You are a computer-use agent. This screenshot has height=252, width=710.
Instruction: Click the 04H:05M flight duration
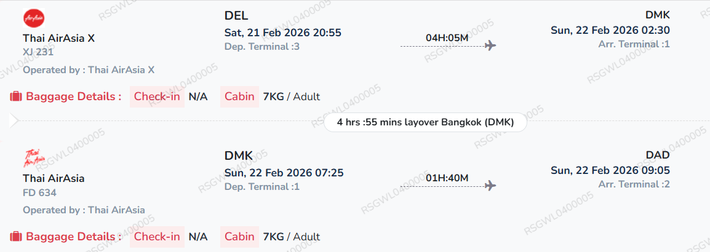[447, 38]
